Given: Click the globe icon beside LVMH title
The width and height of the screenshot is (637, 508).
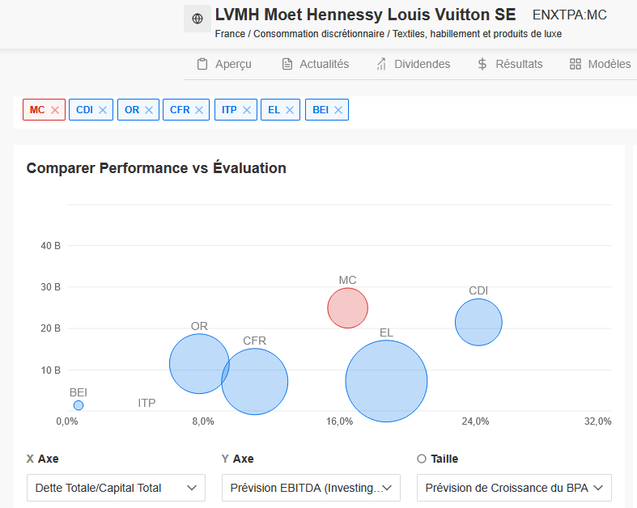Looking at the screenshot, I should point(197,19).
